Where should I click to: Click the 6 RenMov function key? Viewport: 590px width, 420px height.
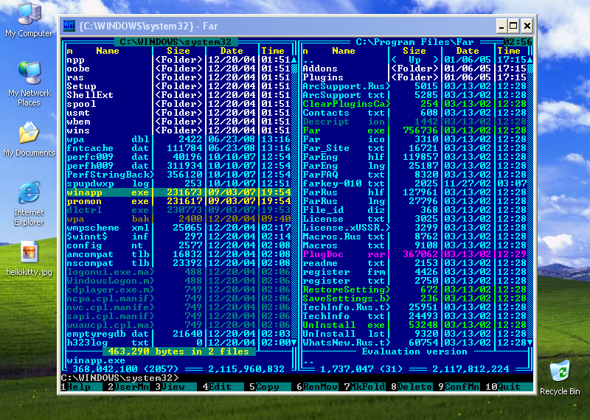[x=317, y=387]
